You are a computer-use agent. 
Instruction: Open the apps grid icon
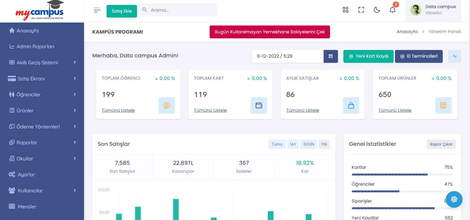tap(345, 10)
